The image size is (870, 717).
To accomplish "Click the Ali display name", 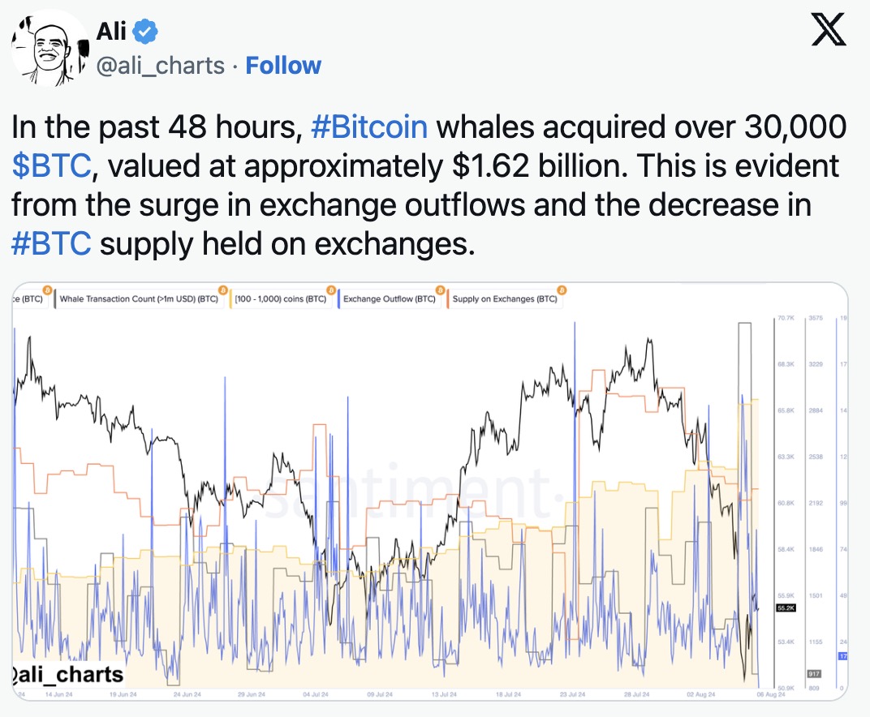I will pos(111,31).
